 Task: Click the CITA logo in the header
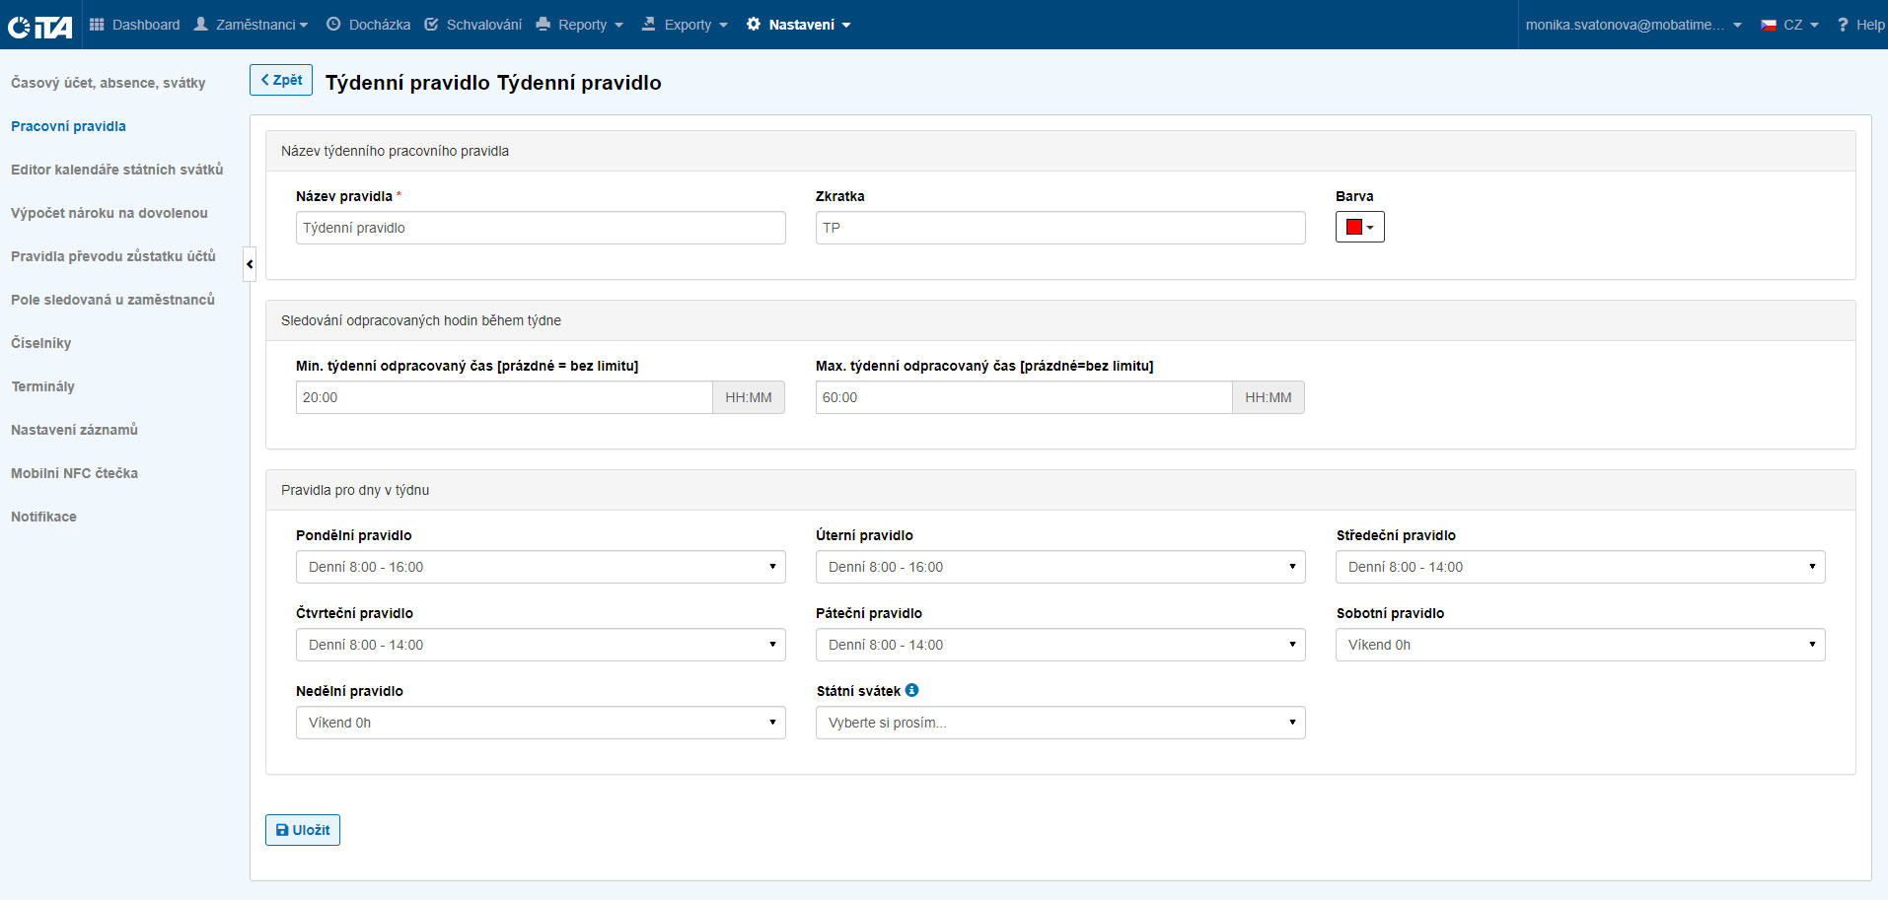[40, 27]
